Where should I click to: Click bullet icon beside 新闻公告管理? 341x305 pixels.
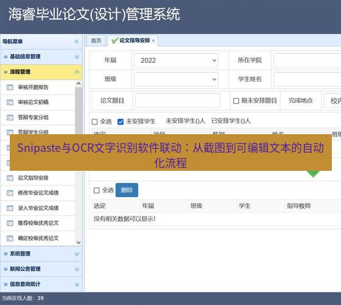(5, 269)
